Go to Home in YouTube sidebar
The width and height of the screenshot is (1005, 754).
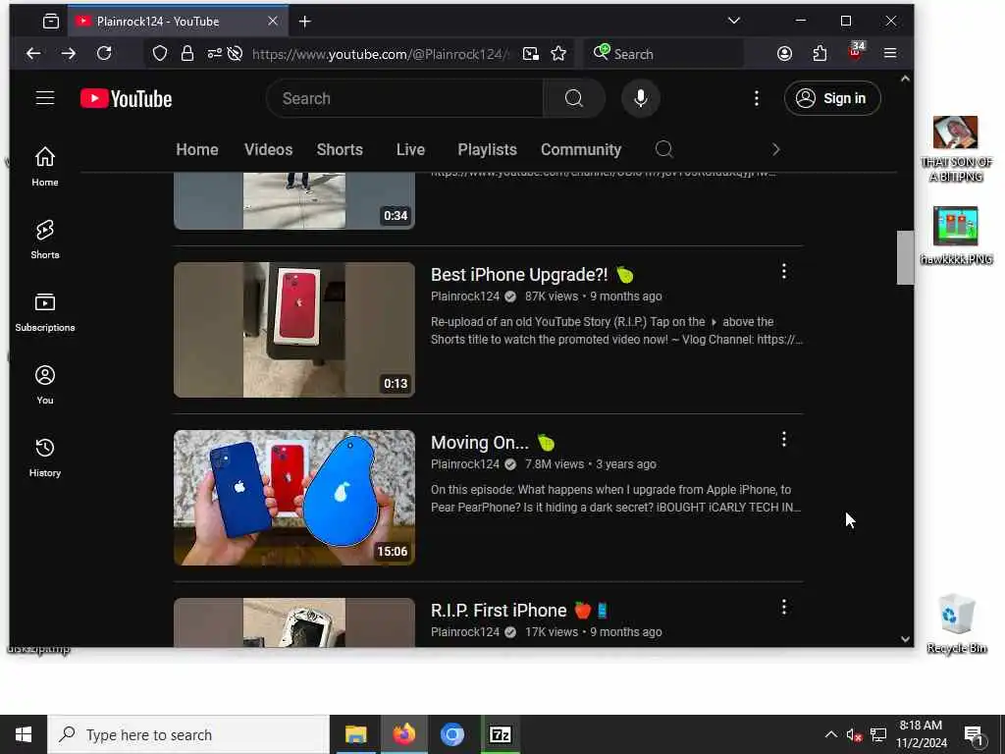click(45, 166)
